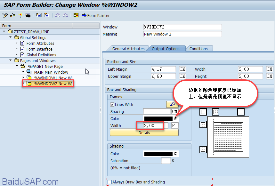Enable Always Draw Box and Shading
The image size is (275, 186).
pos(110,182)
